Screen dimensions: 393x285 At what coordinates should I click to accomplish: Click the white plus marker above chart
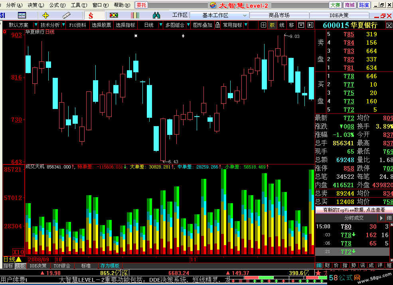183,36
